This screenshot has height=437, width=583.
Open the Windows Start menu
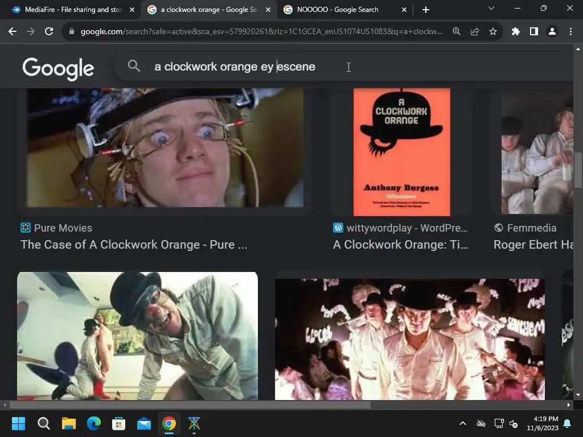(18, 423)
